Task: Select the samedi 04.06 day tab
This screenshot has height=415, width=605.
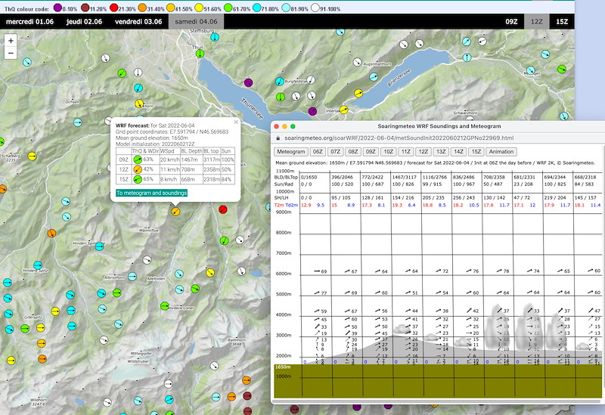Action: (x=195, y=22)
